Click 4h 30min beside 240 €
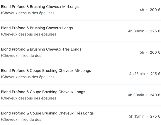 click(136, 95)
